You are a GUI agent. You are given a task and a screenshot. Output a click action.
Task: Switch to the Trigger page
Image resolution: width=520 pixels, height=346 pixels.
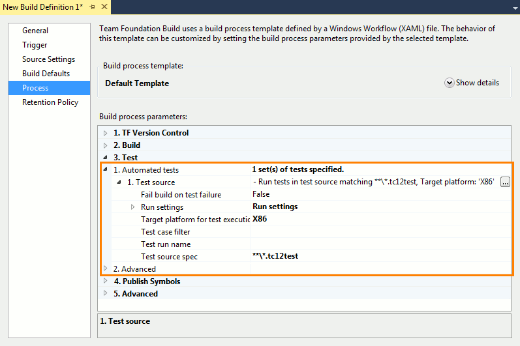tap(35, 45)
